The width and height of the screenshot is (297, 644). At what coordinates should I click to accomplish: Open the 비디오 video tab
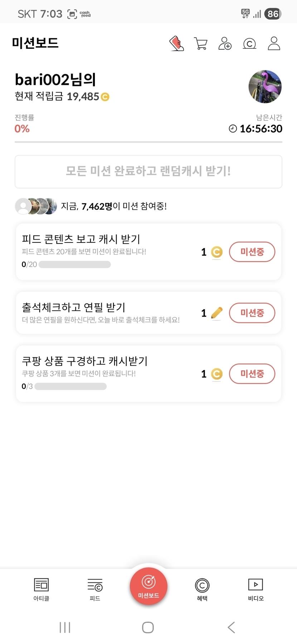(256, 589)
